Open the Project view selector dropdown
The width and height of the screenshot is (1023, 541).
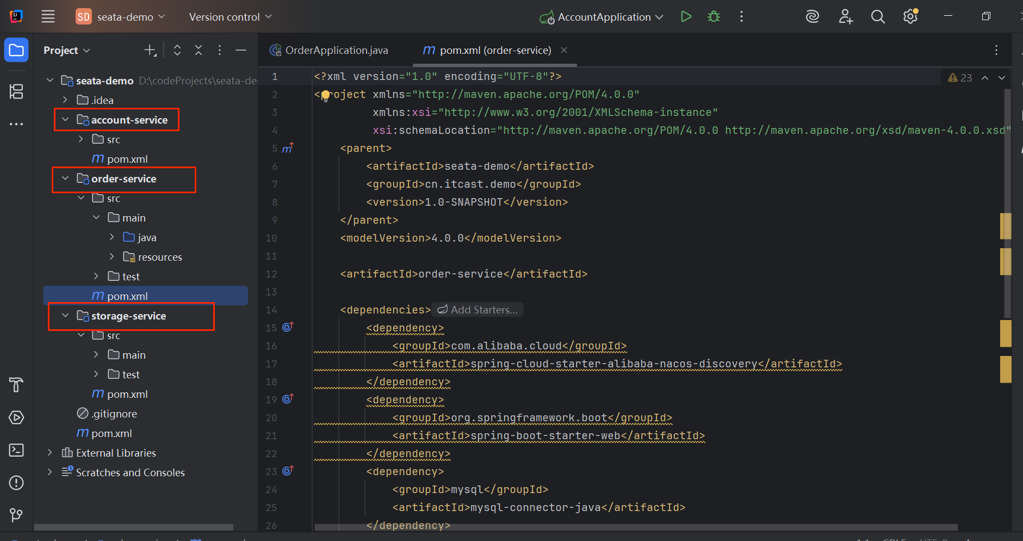[x=67, y=51]
